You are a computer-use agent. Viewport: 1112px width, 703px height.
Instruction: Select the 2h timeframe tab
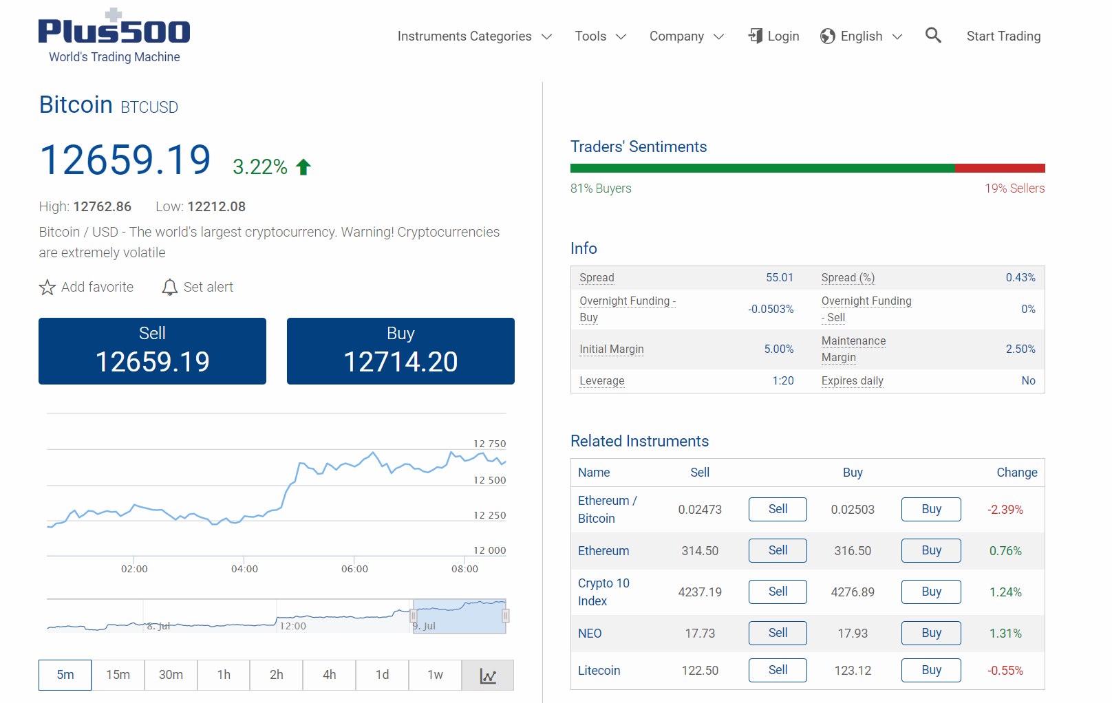click(277, 675)
